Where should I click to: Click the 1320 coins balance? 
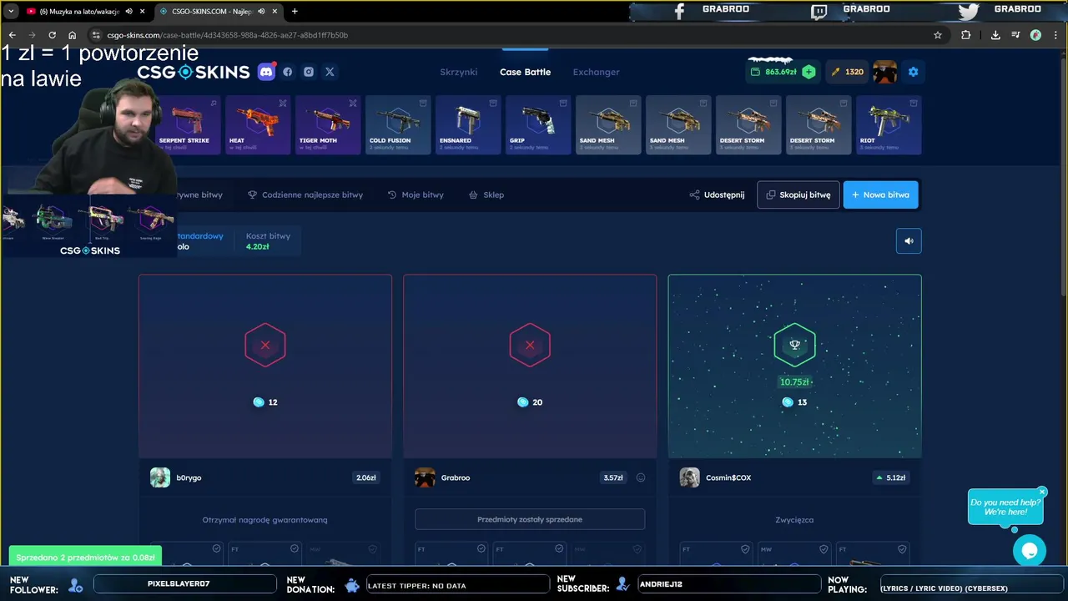click(x=847, y=72)
